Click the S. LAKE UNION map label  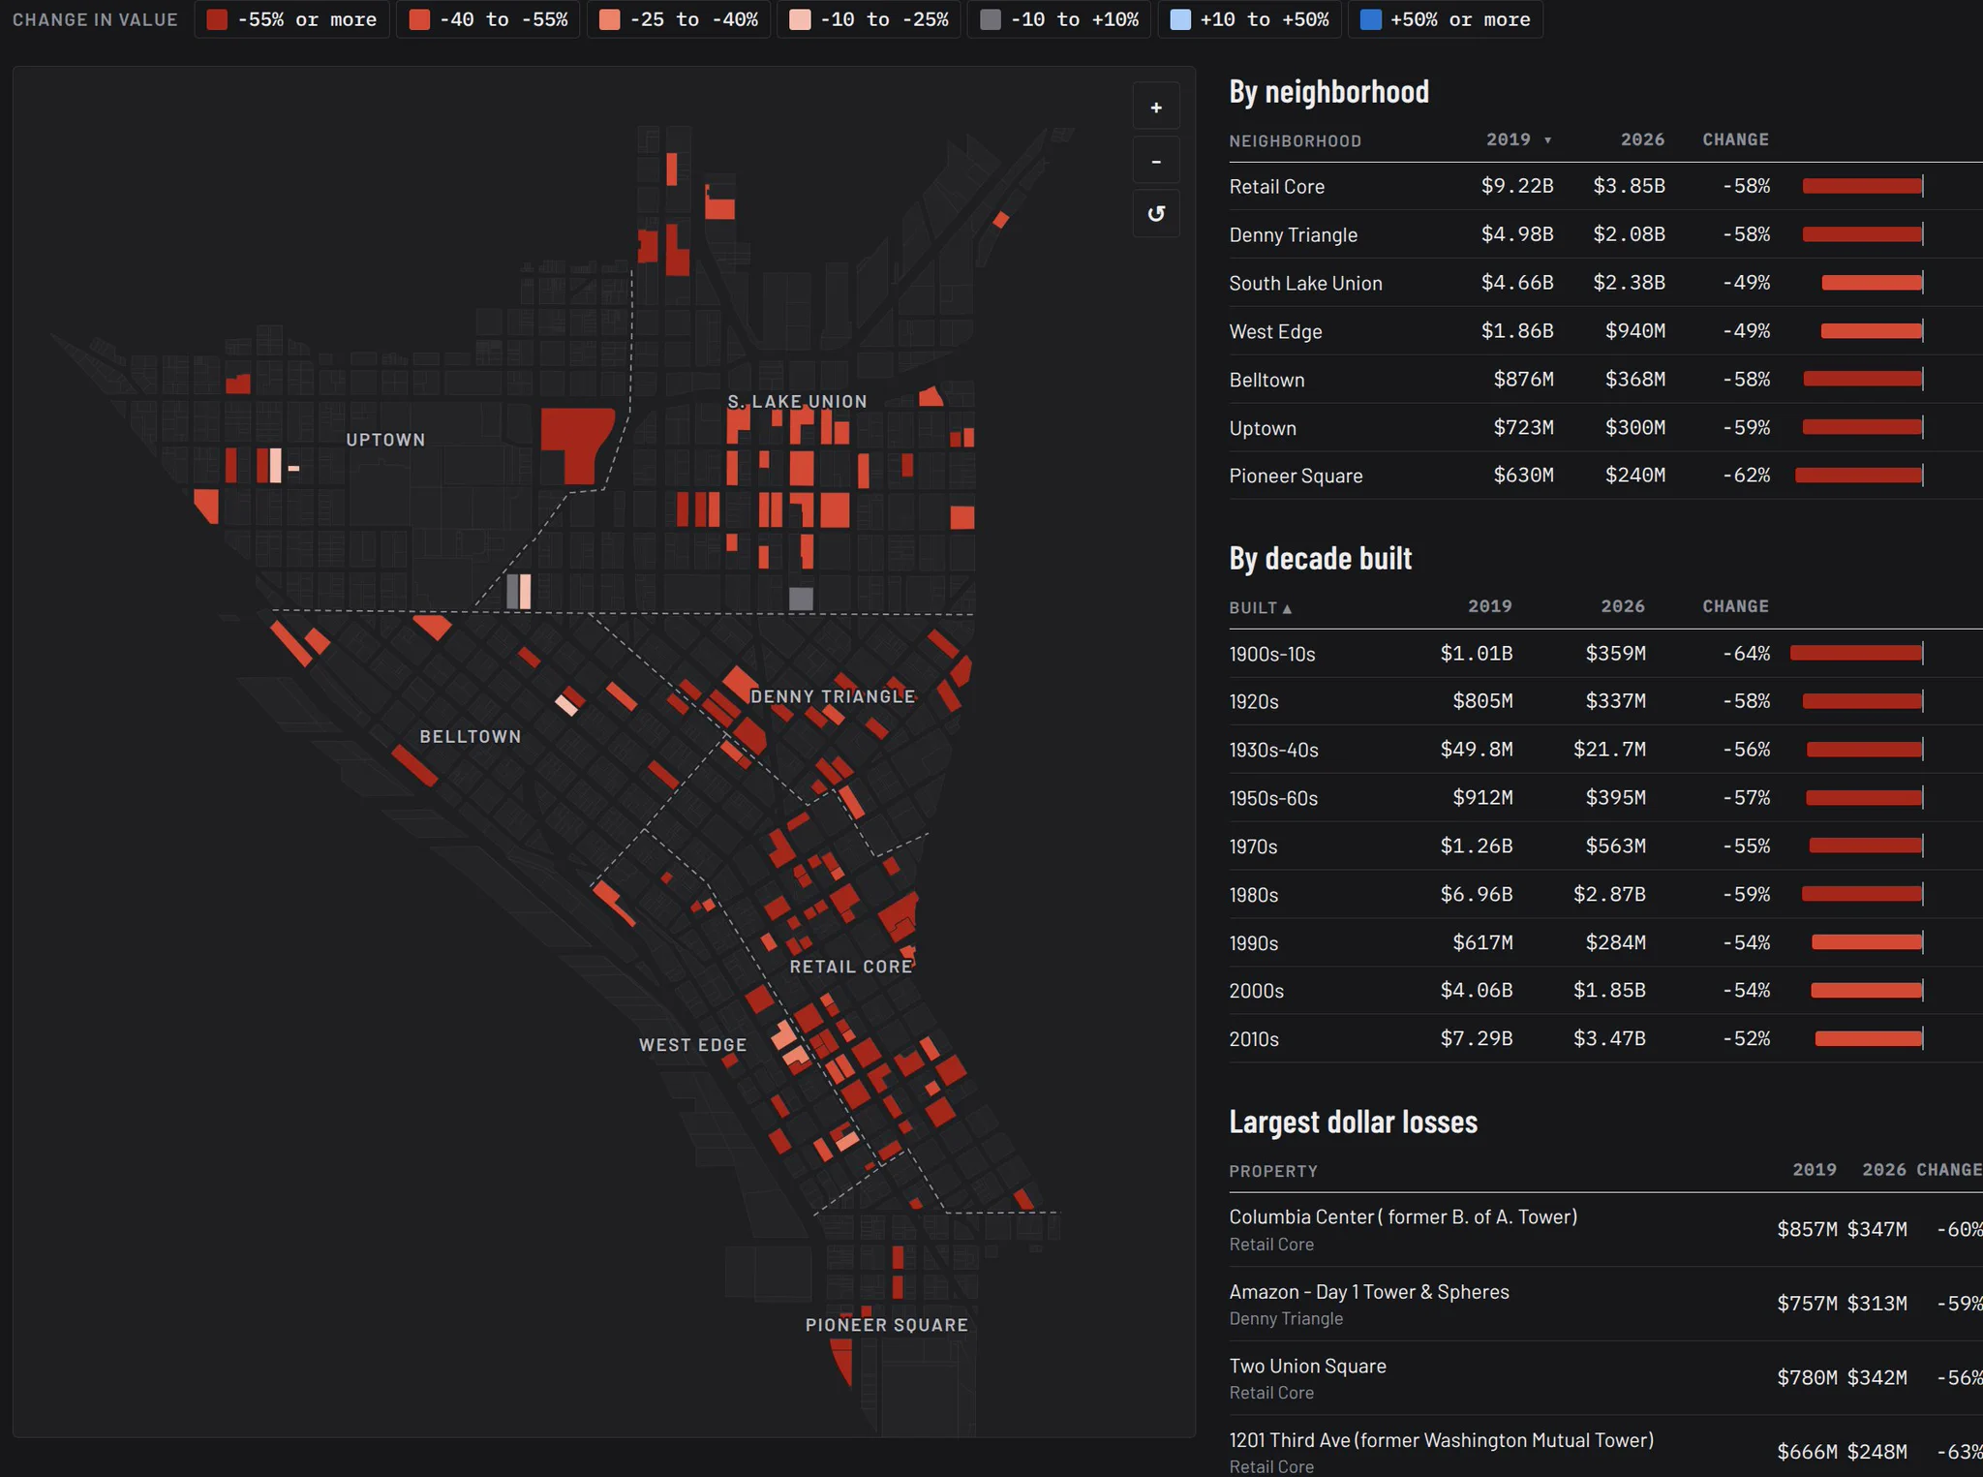[797, 402]
